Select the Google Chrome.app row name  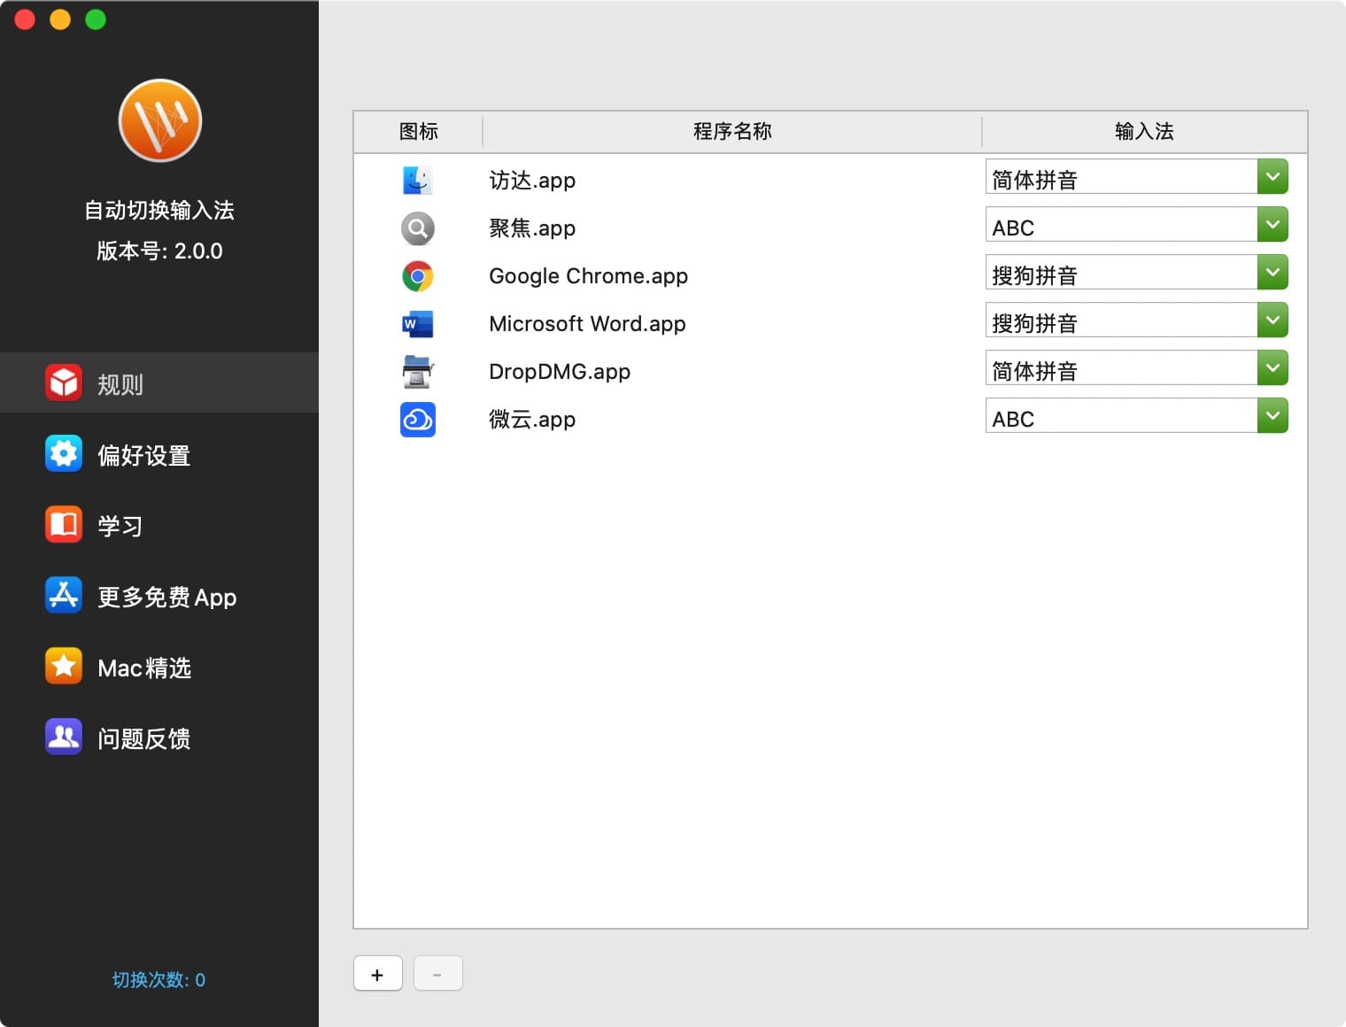[x=589, y=276]
